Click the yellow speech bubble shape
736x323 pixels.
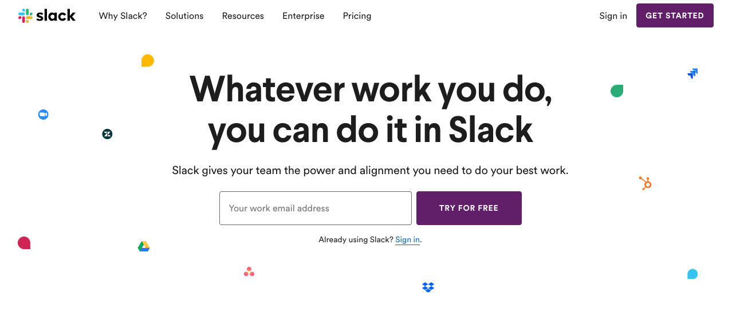[x=148, y=61]
